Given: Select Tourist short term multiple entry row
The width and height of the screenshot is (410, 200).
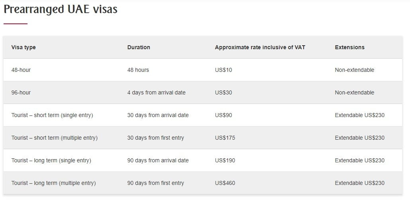Looking at the screenshot, I should pyautogui.click(x=55, y=138).
